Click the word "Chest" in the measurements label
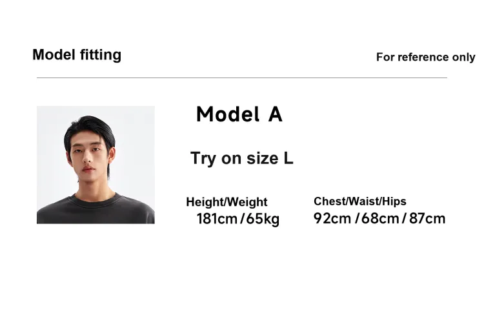The width and height of the screenshot is (484, 328). [329, 201]
